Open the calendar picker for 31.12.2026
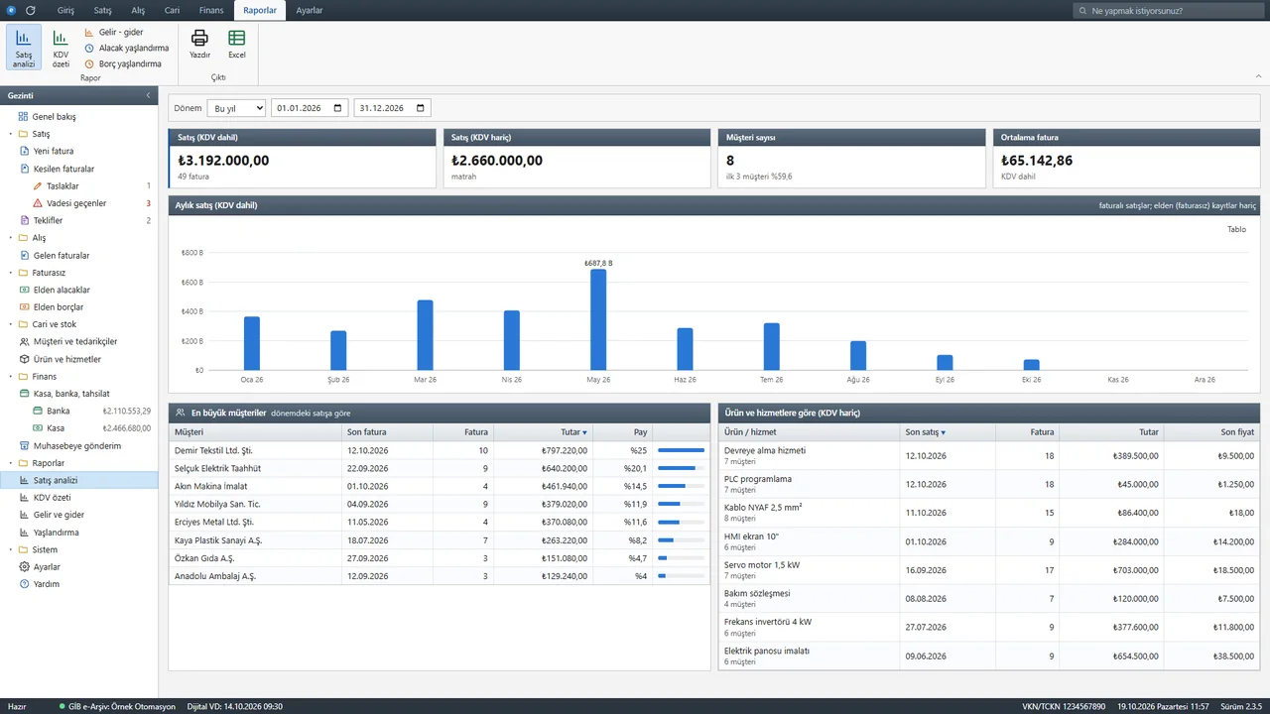Screen dimensions: 1270x714 [421, 108]
